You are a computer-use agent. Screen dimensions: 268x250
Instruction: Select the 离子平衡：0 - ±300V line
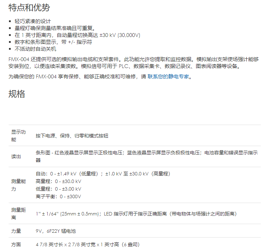point(58,196)
